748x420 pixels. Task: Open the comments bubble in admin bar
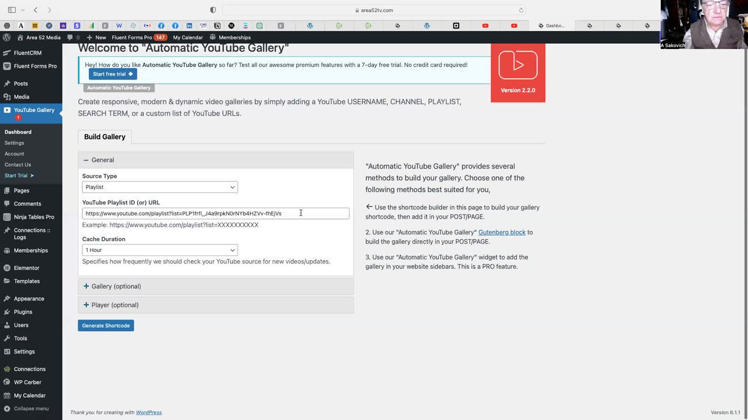pyautogui.click(x=73, y=37)
